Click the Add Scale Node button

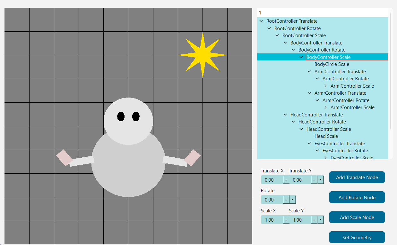[x=357, y=217]
